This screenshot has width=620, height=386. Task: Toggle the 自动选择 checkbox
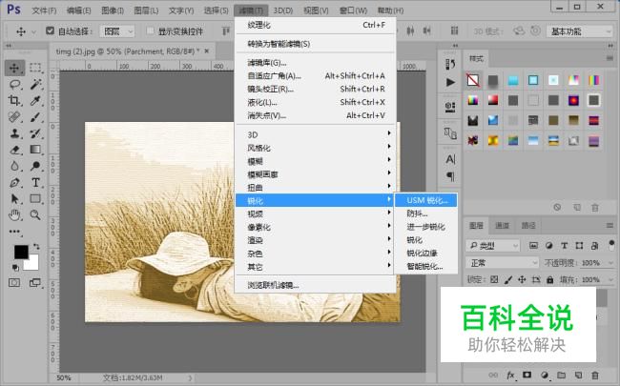pos(51,30)
